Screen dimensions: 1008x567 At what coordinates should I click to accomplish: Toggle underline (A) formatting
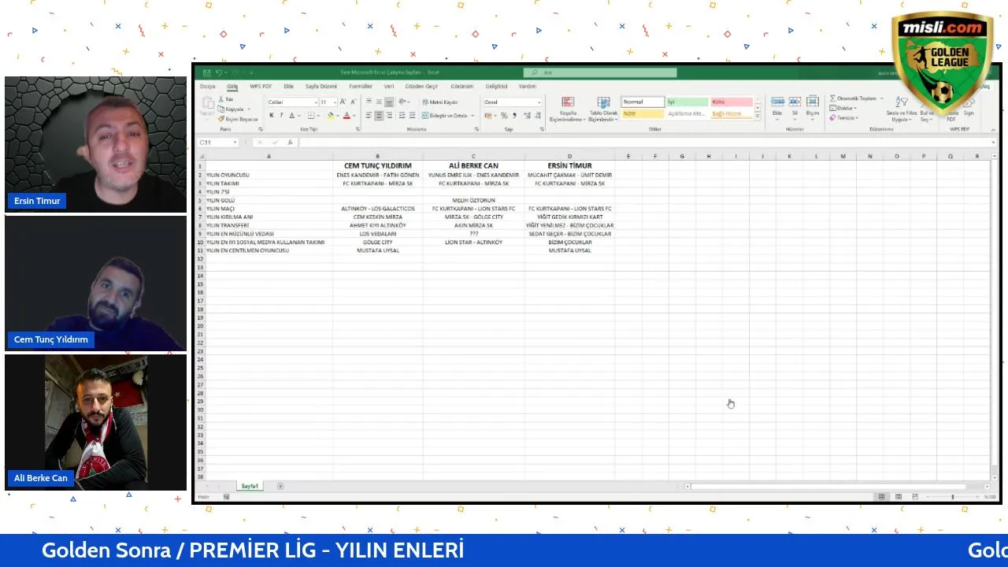tap(291, 116)
